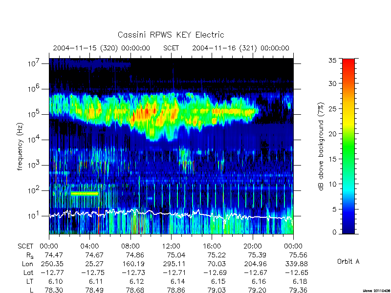Click the 20:00 SCET time axis label

(x=252, y=246)
